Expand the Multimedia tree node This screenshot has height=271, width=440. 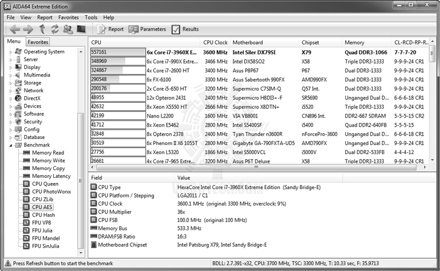[x=10, y=75]
